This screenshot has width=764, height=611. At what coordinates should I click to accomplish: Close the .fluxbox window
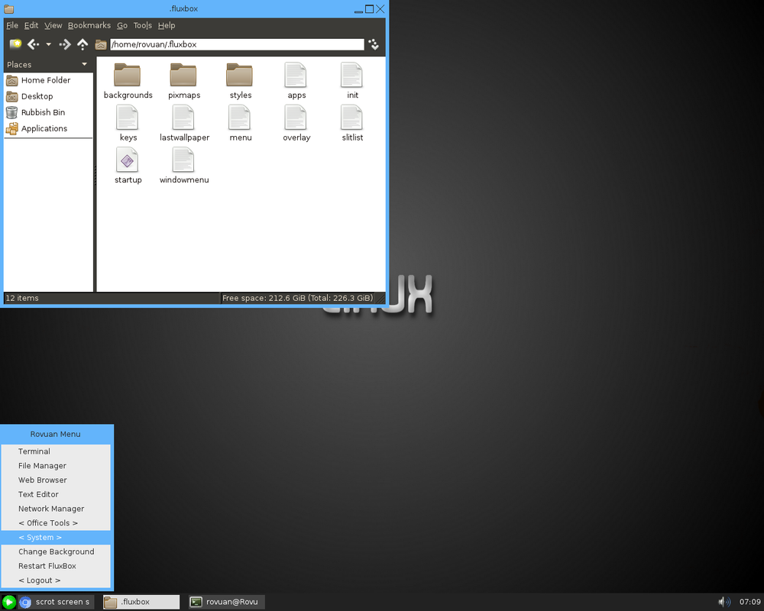coord(380,8)
